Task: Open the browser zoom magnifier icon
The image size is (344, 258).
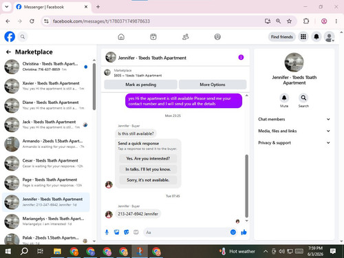Action: click(278, 21)
